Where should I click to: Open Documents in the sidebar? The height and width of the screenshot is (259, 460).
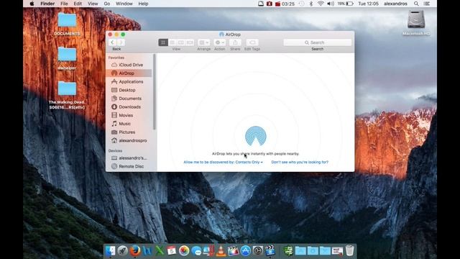tap(129, 99)
